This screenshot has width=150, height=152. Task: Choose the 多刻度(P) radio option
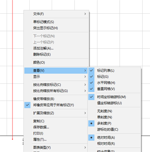click(x=114, y=123)
